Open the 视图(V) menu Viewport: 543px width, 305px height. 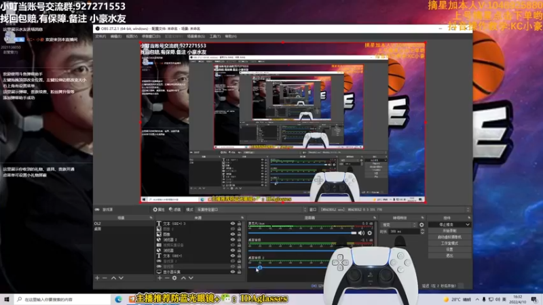(132, 37)
